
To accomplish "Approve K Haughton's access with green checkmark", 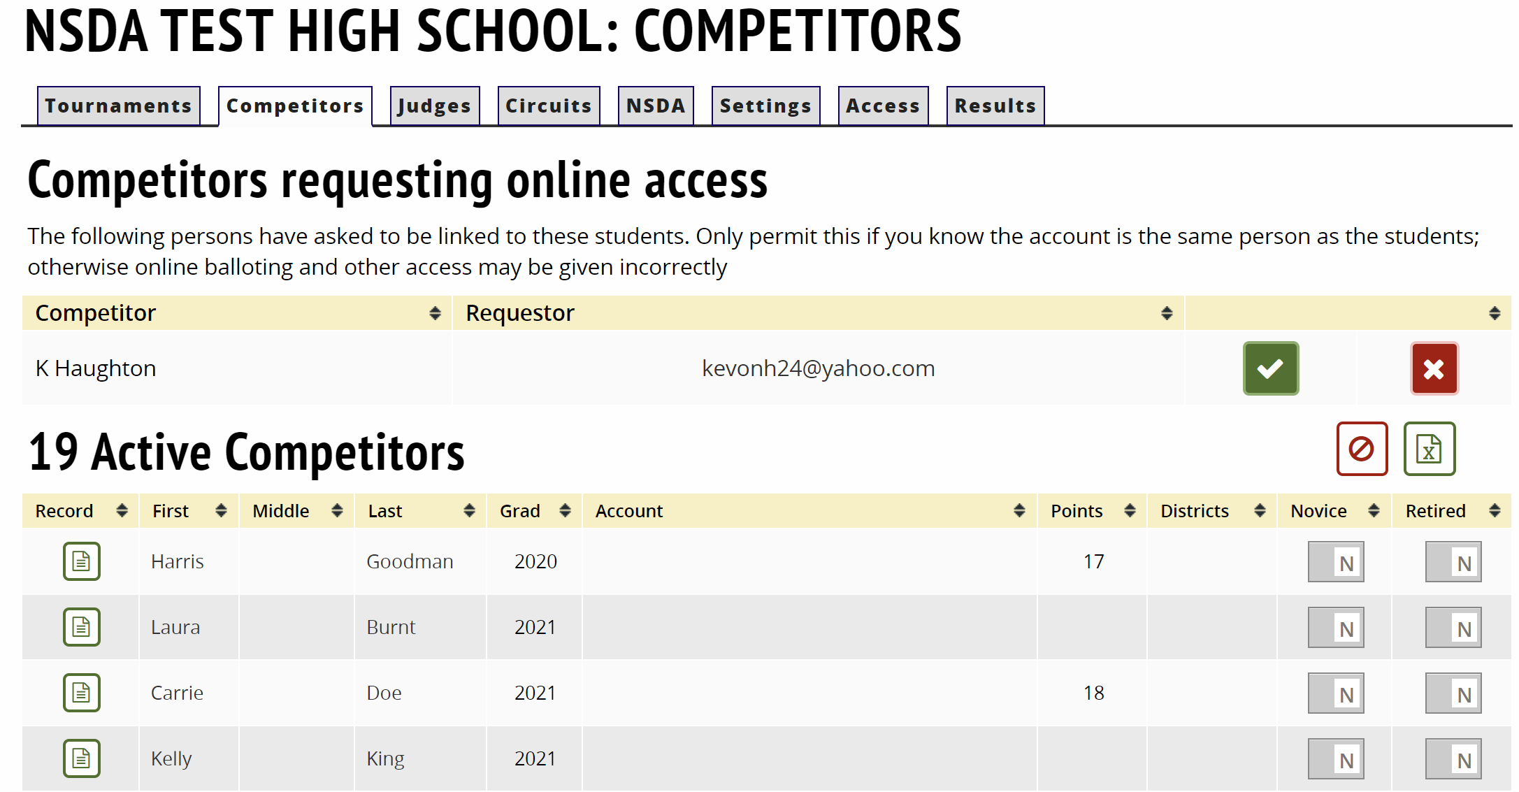I will click(1270, 368).
